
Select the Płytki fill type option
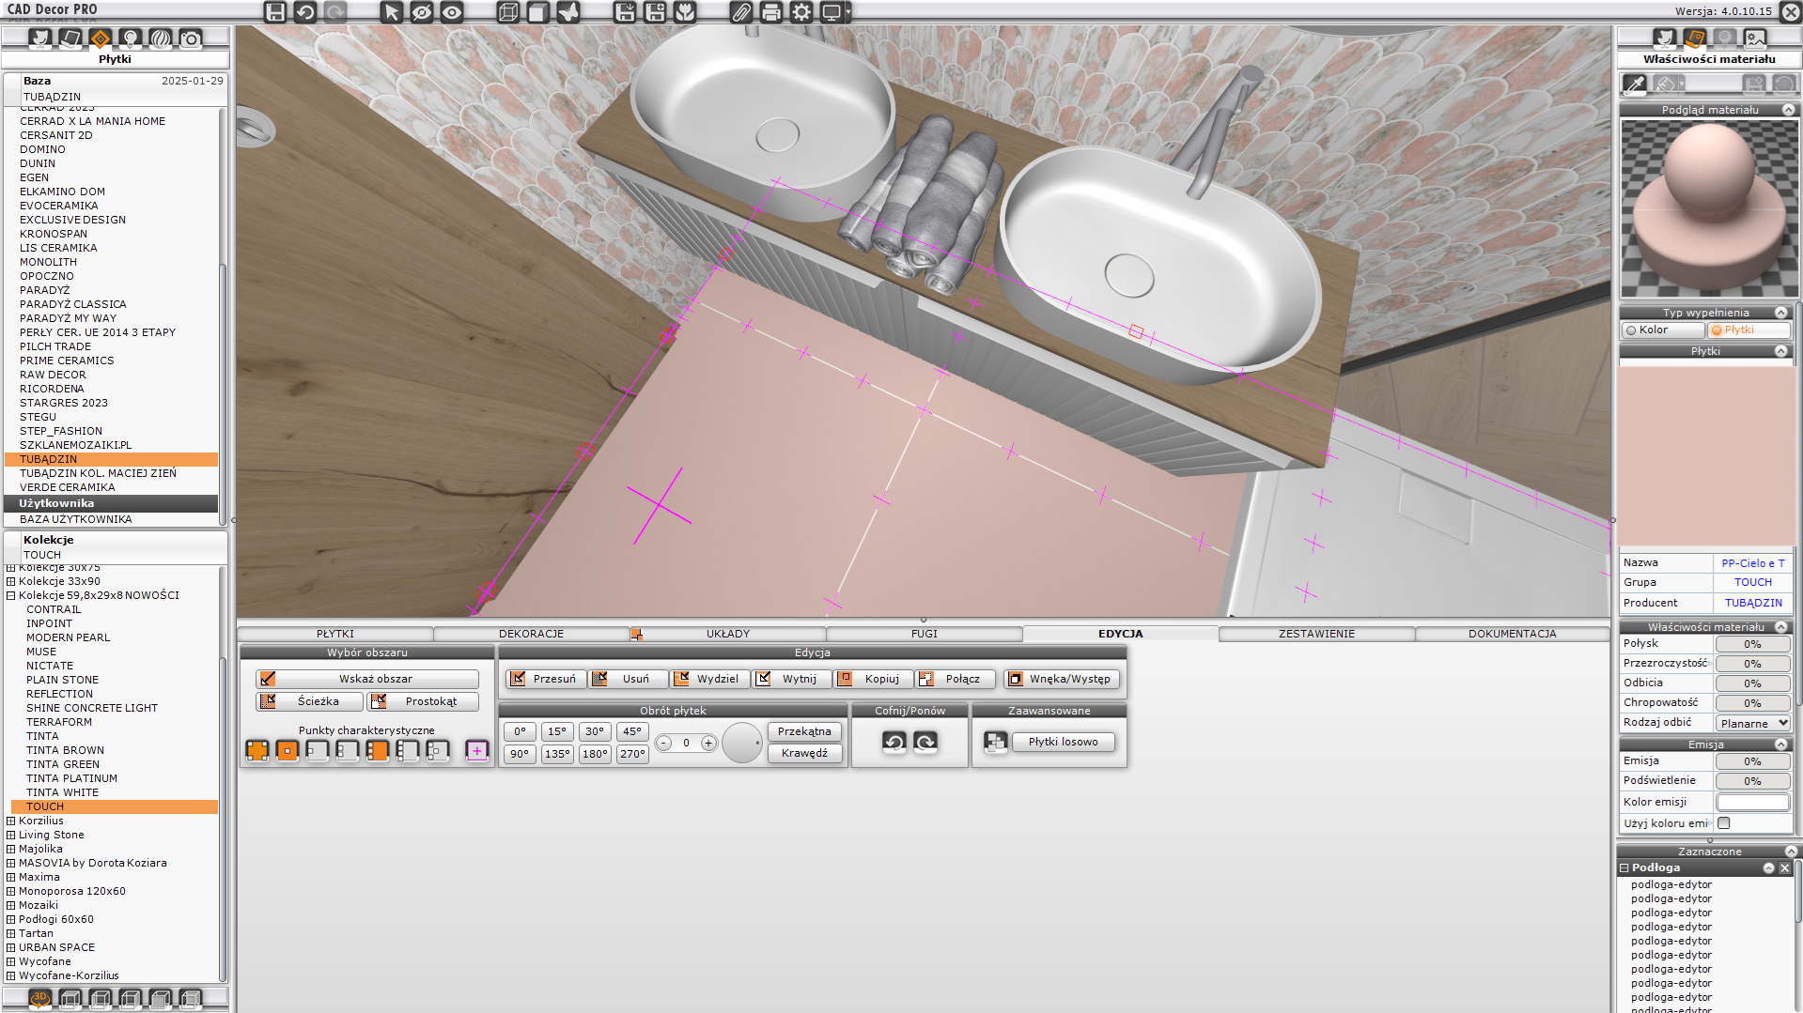pos(1748,330)
